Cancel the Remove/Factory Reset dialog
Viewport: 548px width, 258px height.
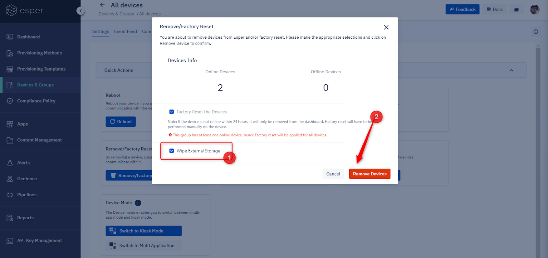pos(333,174)
